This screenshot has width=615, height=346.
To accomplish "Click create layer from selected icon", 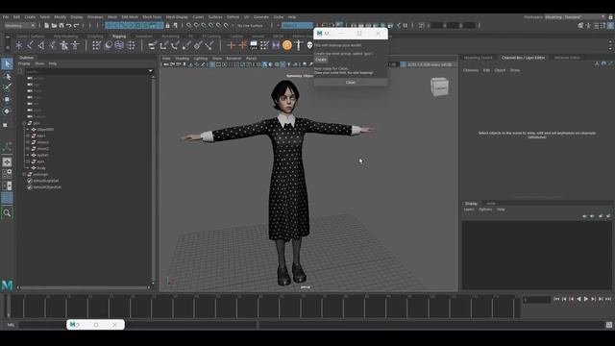I will pyautogui.click(x=608, y=215).
